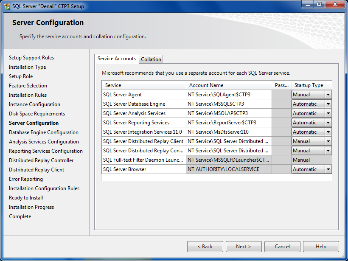Click Ready to Install step in sidebar
The height and width of the screenshot is (261, 348).
(x=26, y=197)
